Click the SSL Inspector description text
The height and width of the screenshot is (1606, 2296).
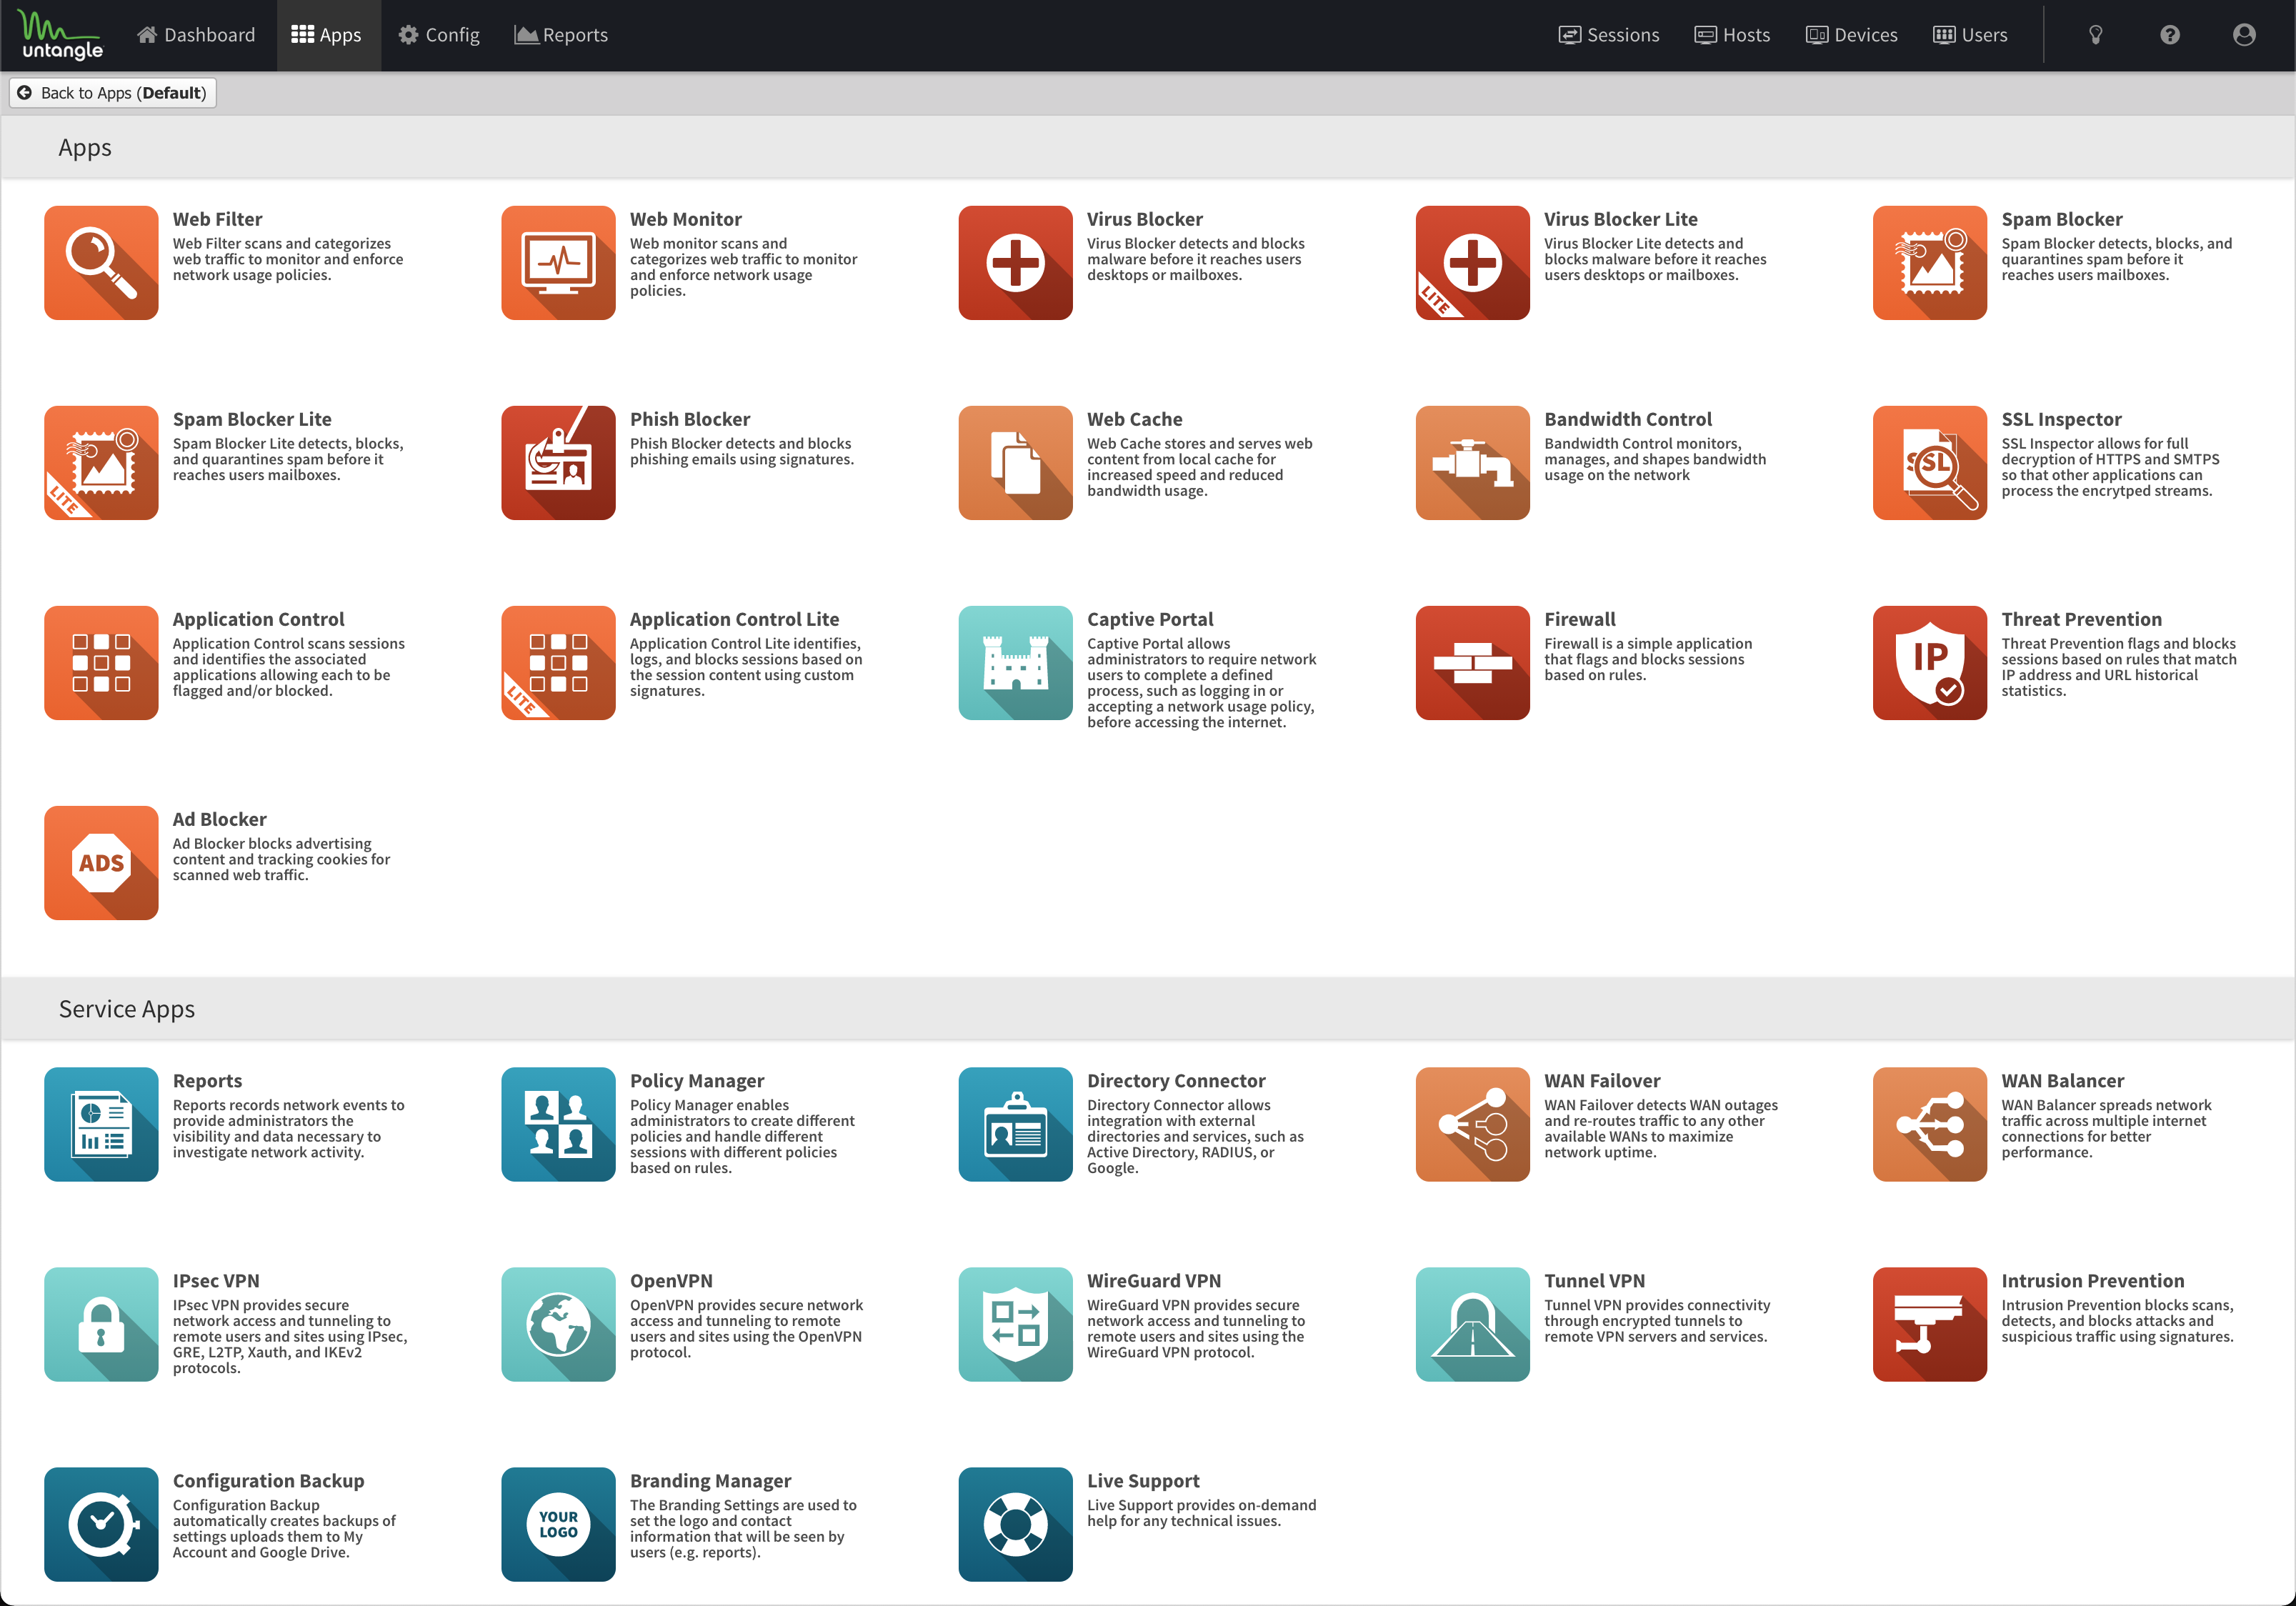(x=2110, y=467)
